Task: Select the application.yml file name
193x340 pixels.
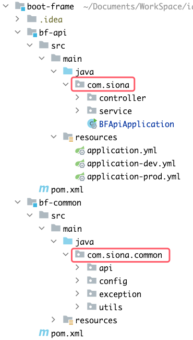Action: point(122,151)
